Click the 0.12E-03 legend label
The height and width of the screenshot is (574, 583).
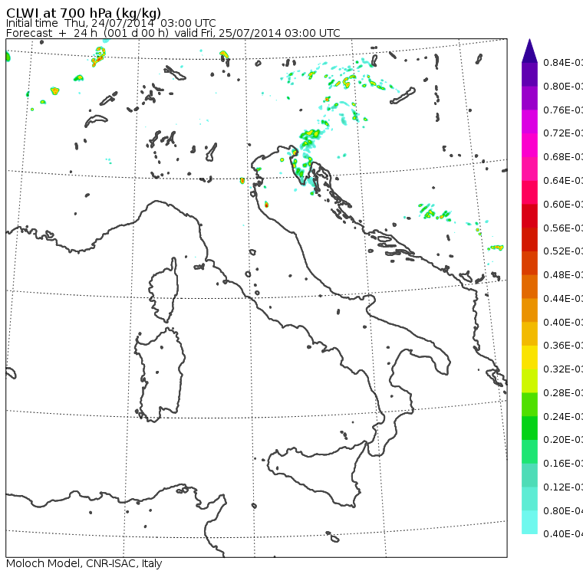[563, 487]
